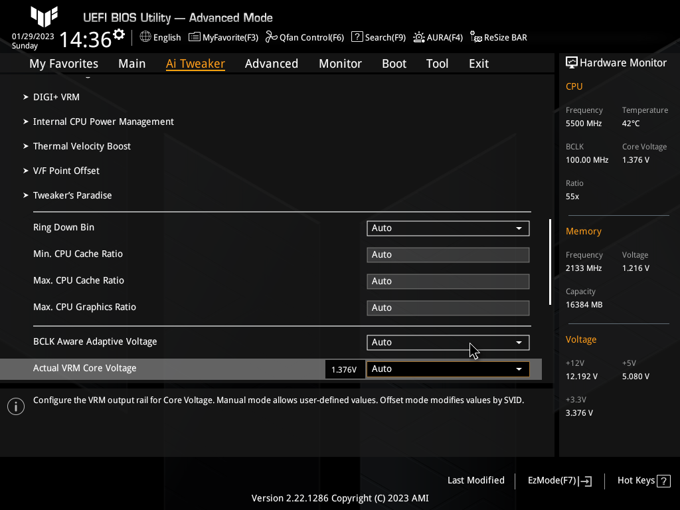Select the Ai Tweaker tab
The width and height of the screenshot is (680, 510).
pyautogui.click(x=195, y=64)
